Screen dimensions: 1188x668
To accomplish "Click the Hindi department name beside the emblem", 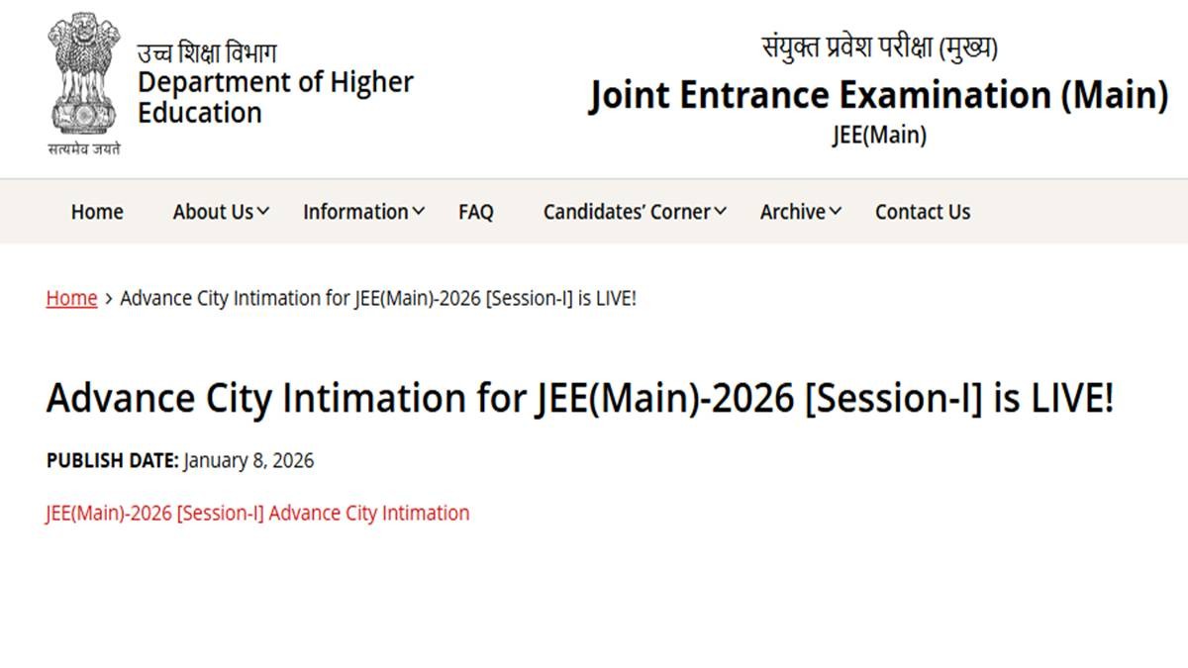I will click(x=207, y=52).
